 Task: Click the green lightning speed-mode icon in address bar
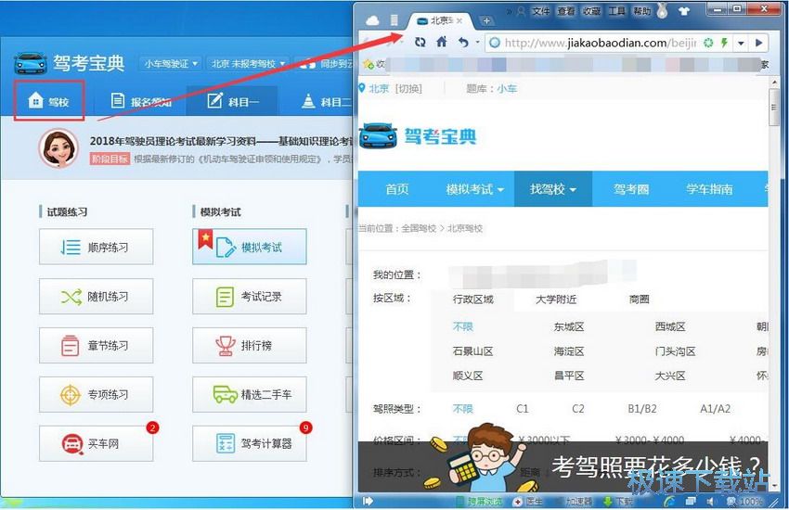(x=724, y=43)
